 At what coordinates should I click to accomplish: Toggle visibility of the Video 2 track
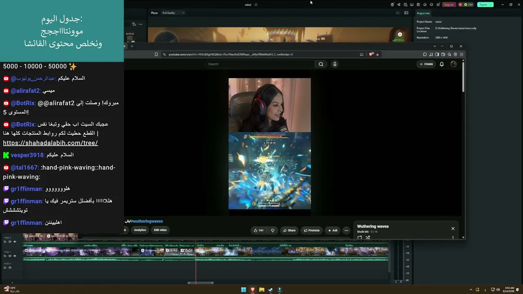coord(15,242)
